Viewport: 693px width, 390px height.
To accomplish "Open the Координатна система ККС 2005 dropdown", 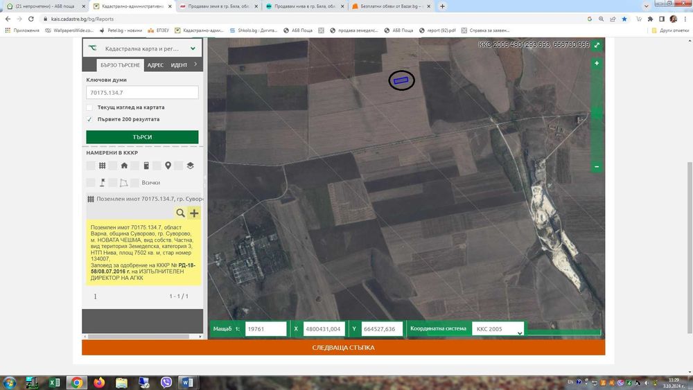I will 498,329.
